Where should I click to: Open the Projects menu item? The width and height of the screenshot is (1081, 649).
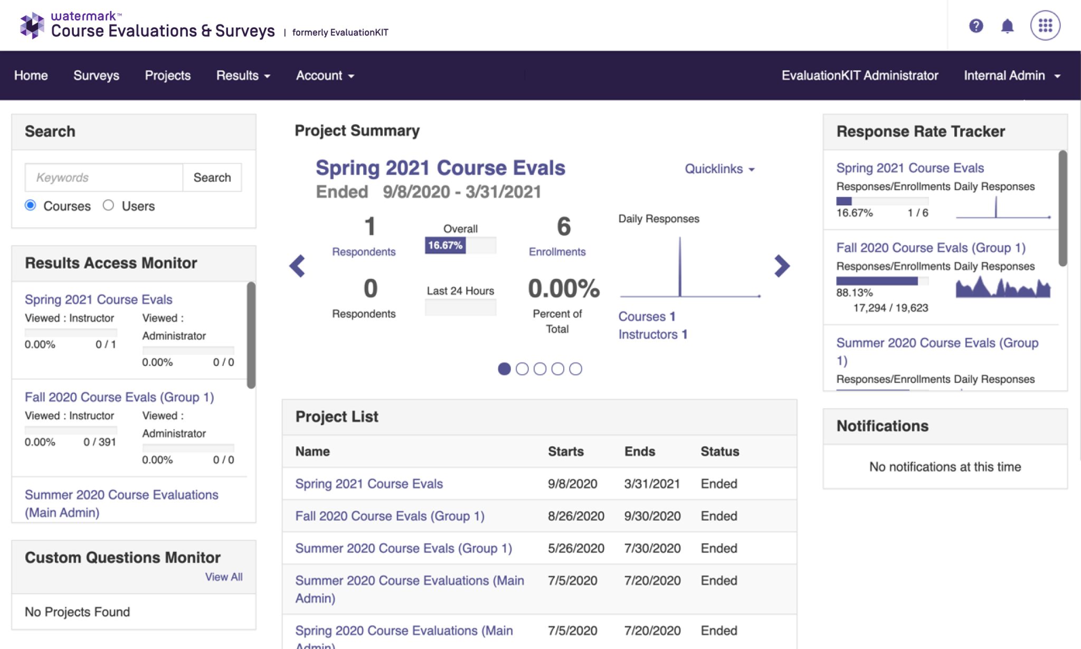(167, 76)
